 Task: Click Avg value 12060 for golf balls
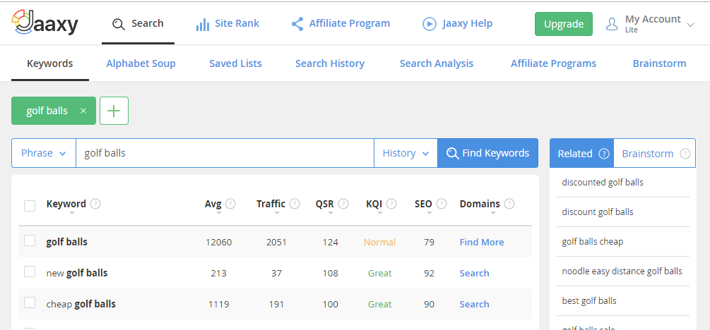219,243
